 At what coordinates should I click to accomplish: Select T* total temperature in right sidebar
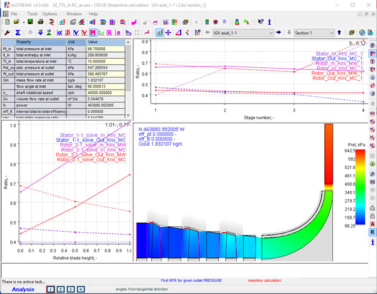[x=372, y=70]
